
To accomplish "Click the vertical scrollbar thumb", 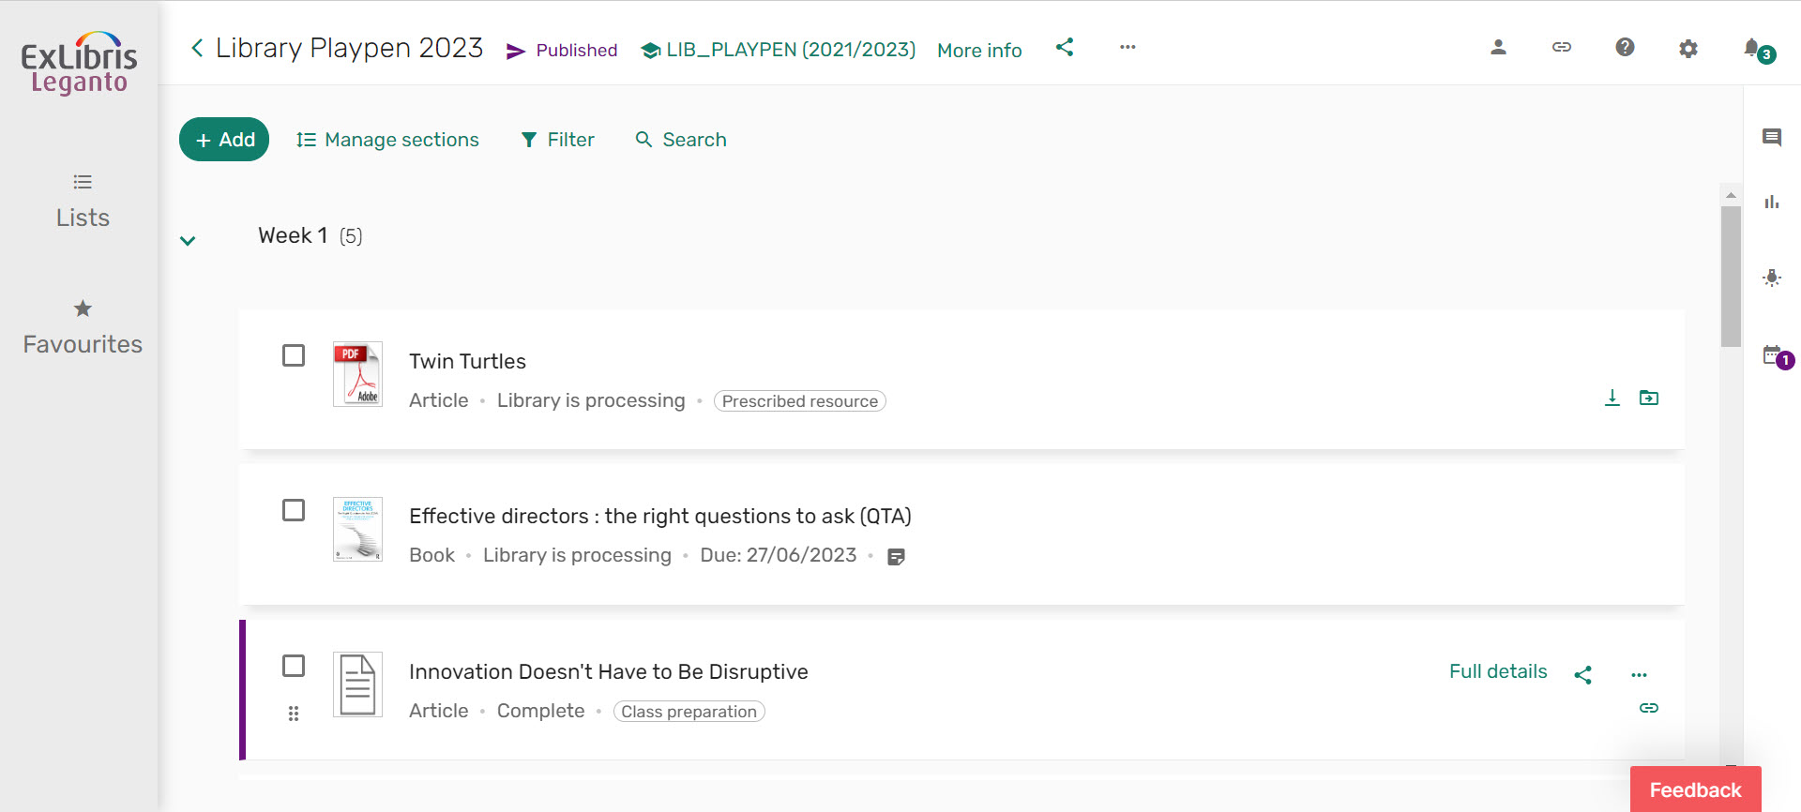I will tap(1731, 277).
